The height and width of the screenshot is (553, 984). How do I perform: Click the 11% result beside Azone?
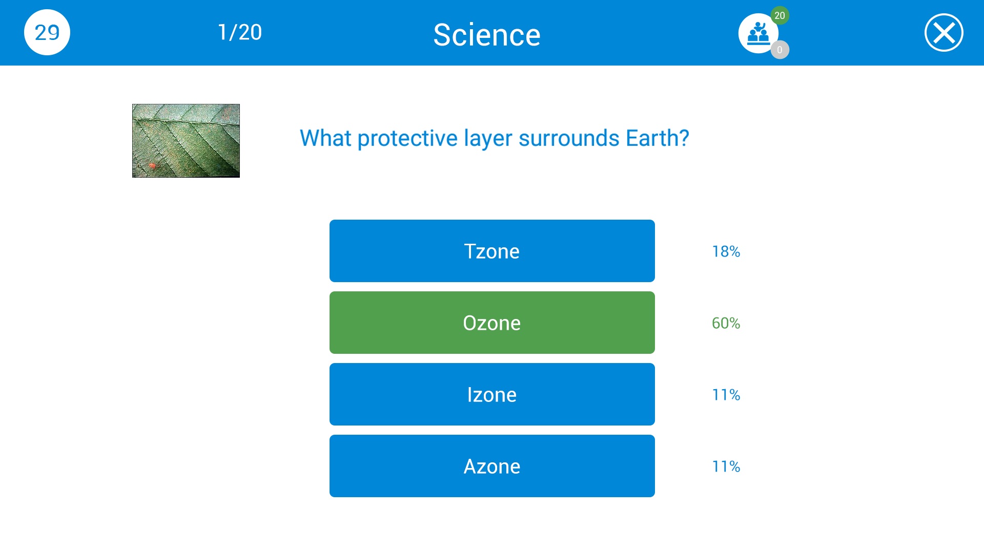[x=726, y=466]
